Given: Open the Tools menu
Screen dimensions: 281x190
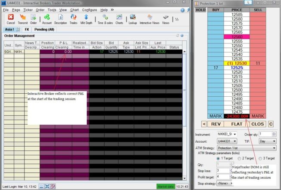Looking at the screenshot, I should coord(52,10).
